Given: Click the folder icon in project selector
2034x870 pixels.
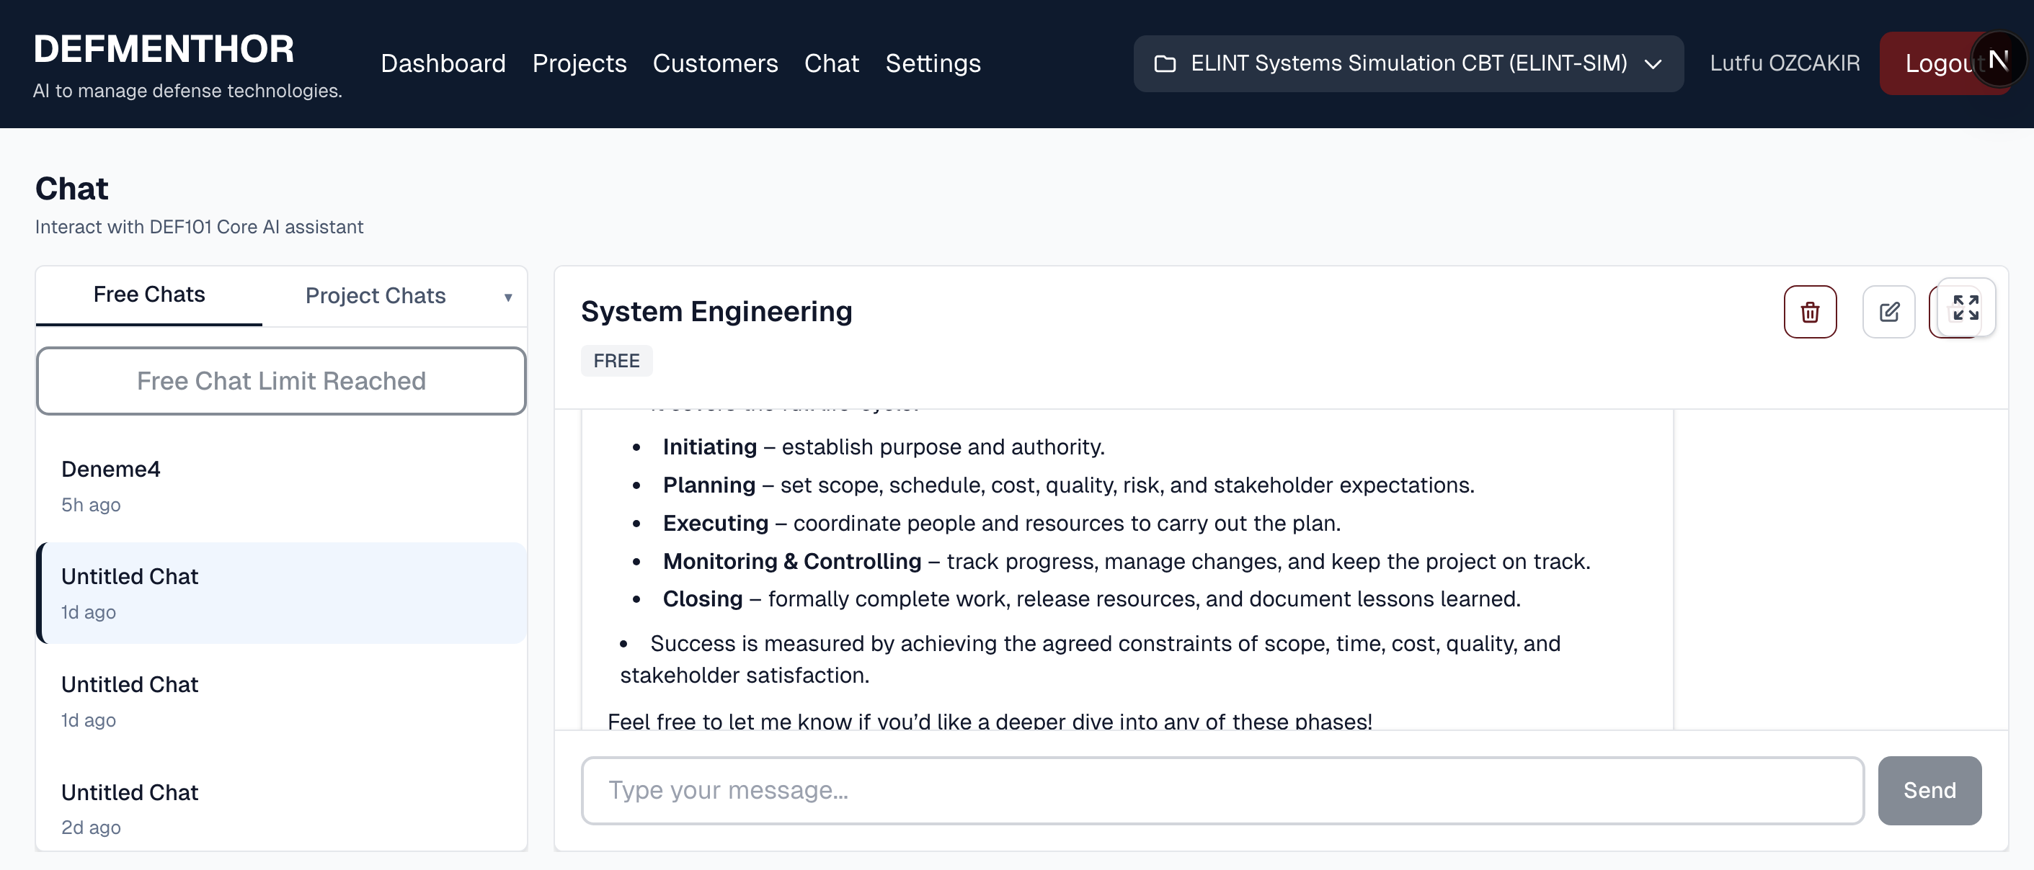Looking at the screenshot, I should pos(1165,63).
